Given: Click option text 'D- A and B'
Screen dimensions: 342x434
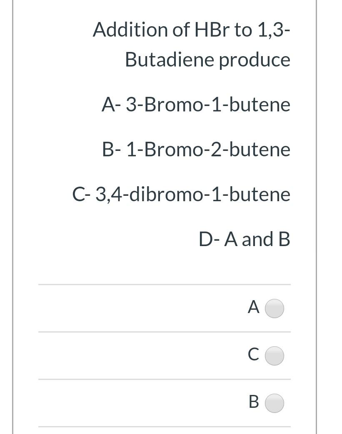Looking at the screenshot, I should coord(245,239).
